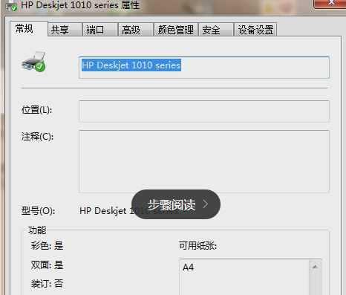Viewport: 346px width, 295px height.
Task: Click the 注释(C) text area
Action: pyautogui.click(x=204, y=161)
